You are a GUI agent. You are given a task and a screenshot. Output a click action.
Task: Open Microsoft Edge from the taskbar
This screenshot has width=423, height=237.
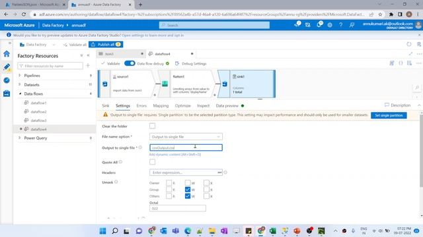(188, 231)
